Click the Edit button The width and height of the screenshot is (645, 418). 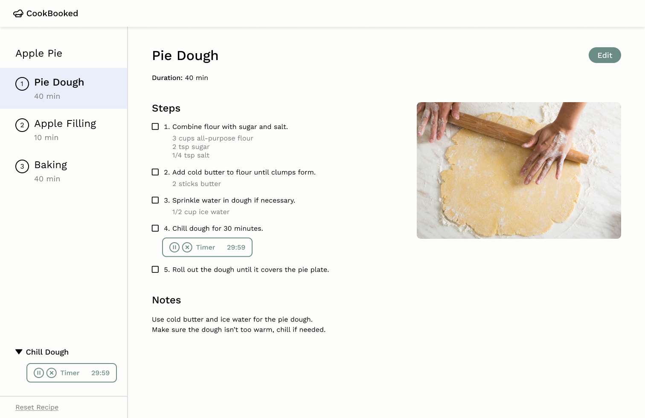[605, 55]
